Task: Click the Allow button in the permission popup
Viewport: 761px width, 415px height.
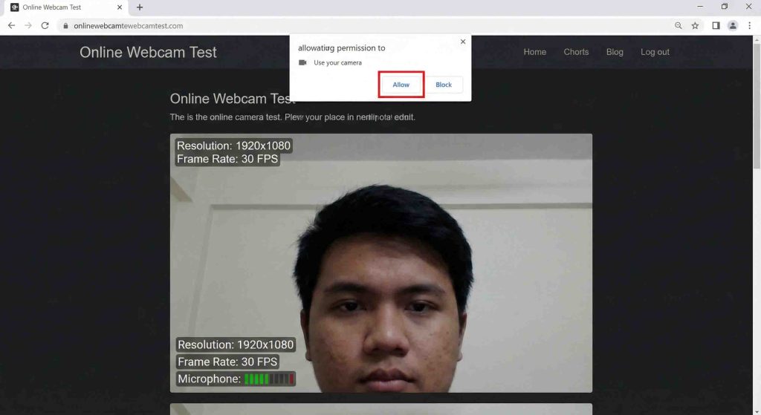Action: coord(401,85)
